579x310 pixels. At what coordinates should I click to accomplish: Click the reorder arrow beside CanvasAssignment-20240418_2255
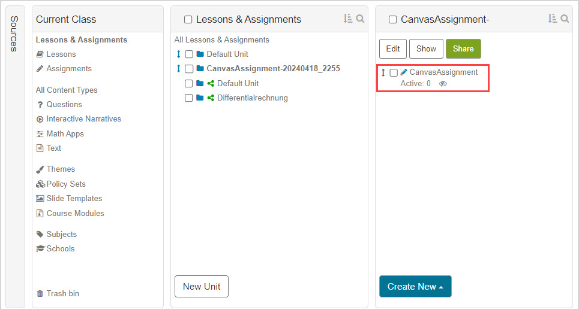pos(178,69)
